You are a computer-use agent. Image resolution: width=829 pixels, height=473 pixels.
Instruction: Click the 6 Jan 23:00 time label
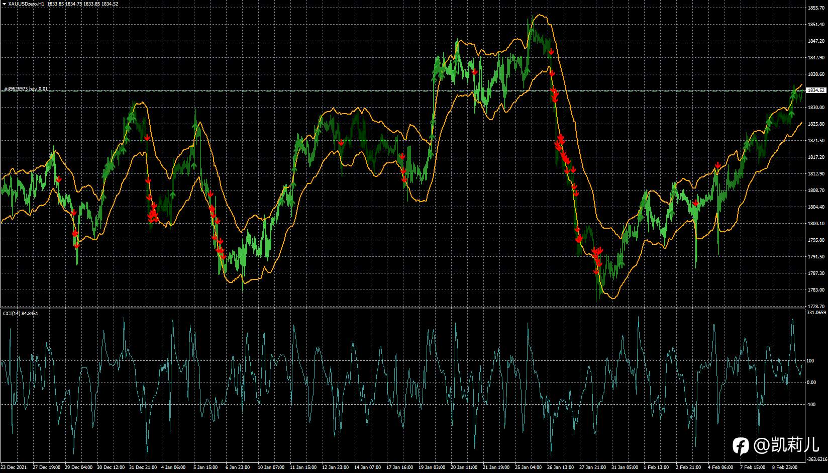238,467
